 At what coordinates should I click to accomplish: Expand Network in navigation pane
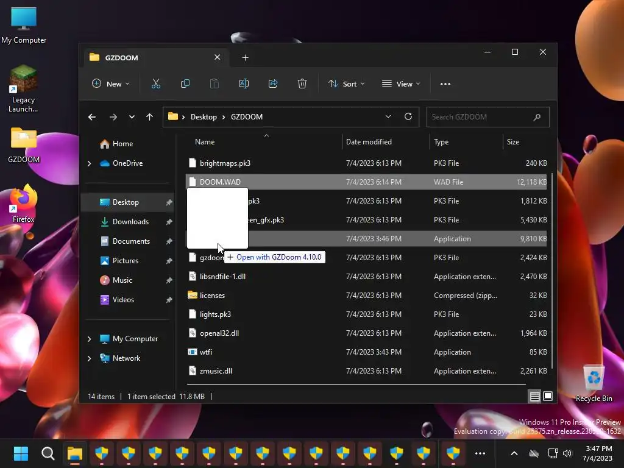(89, 358)
